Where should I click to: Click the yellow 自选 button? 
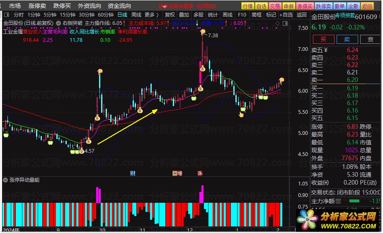click(x=262, y=6)
